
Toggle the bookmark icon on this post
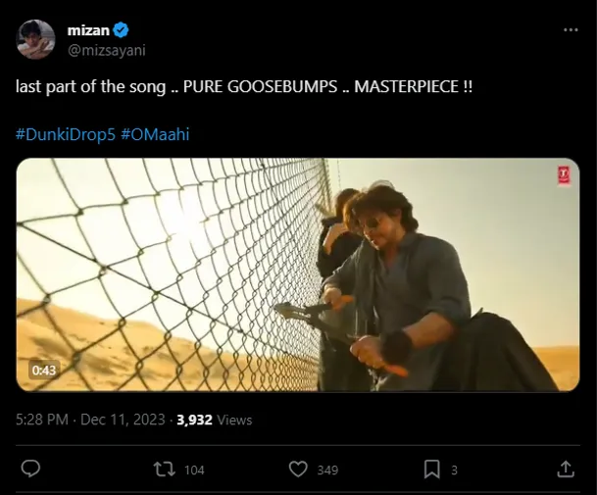(431, 470)
